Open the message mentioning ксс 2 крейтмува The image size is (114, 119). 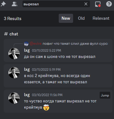pos(58,76)
